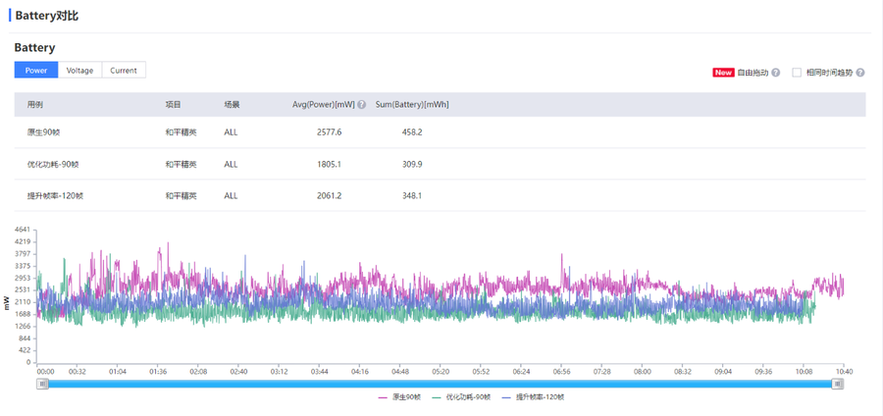This screenshot has width=883, height=416.
Task: Toggle 原生90帧 series in chart legend
Action: [399, 397]
